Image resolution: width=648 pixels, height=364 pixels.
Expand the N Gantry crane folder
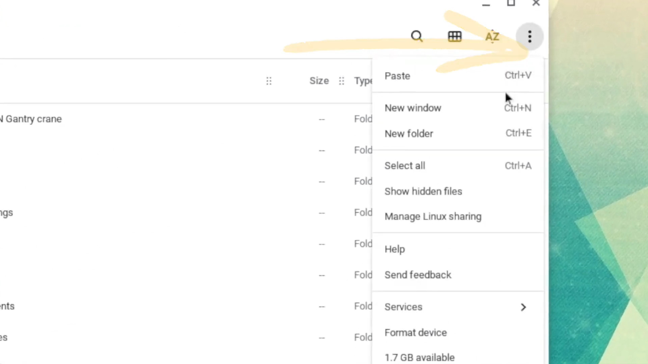coord(31,119)
